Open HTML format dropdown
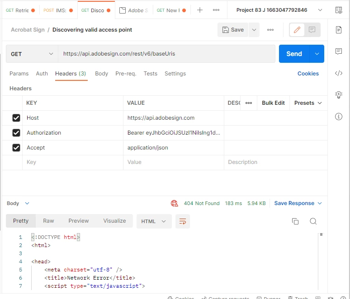Screen dimensions: 350x299 click(x=154, y=221)
